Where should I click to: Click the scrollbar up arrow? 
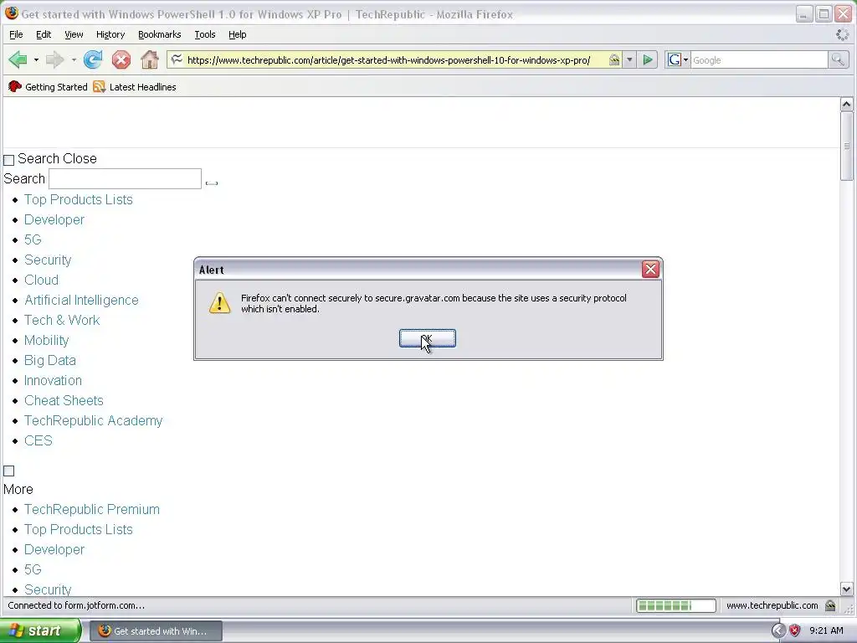tap(846, 105)
